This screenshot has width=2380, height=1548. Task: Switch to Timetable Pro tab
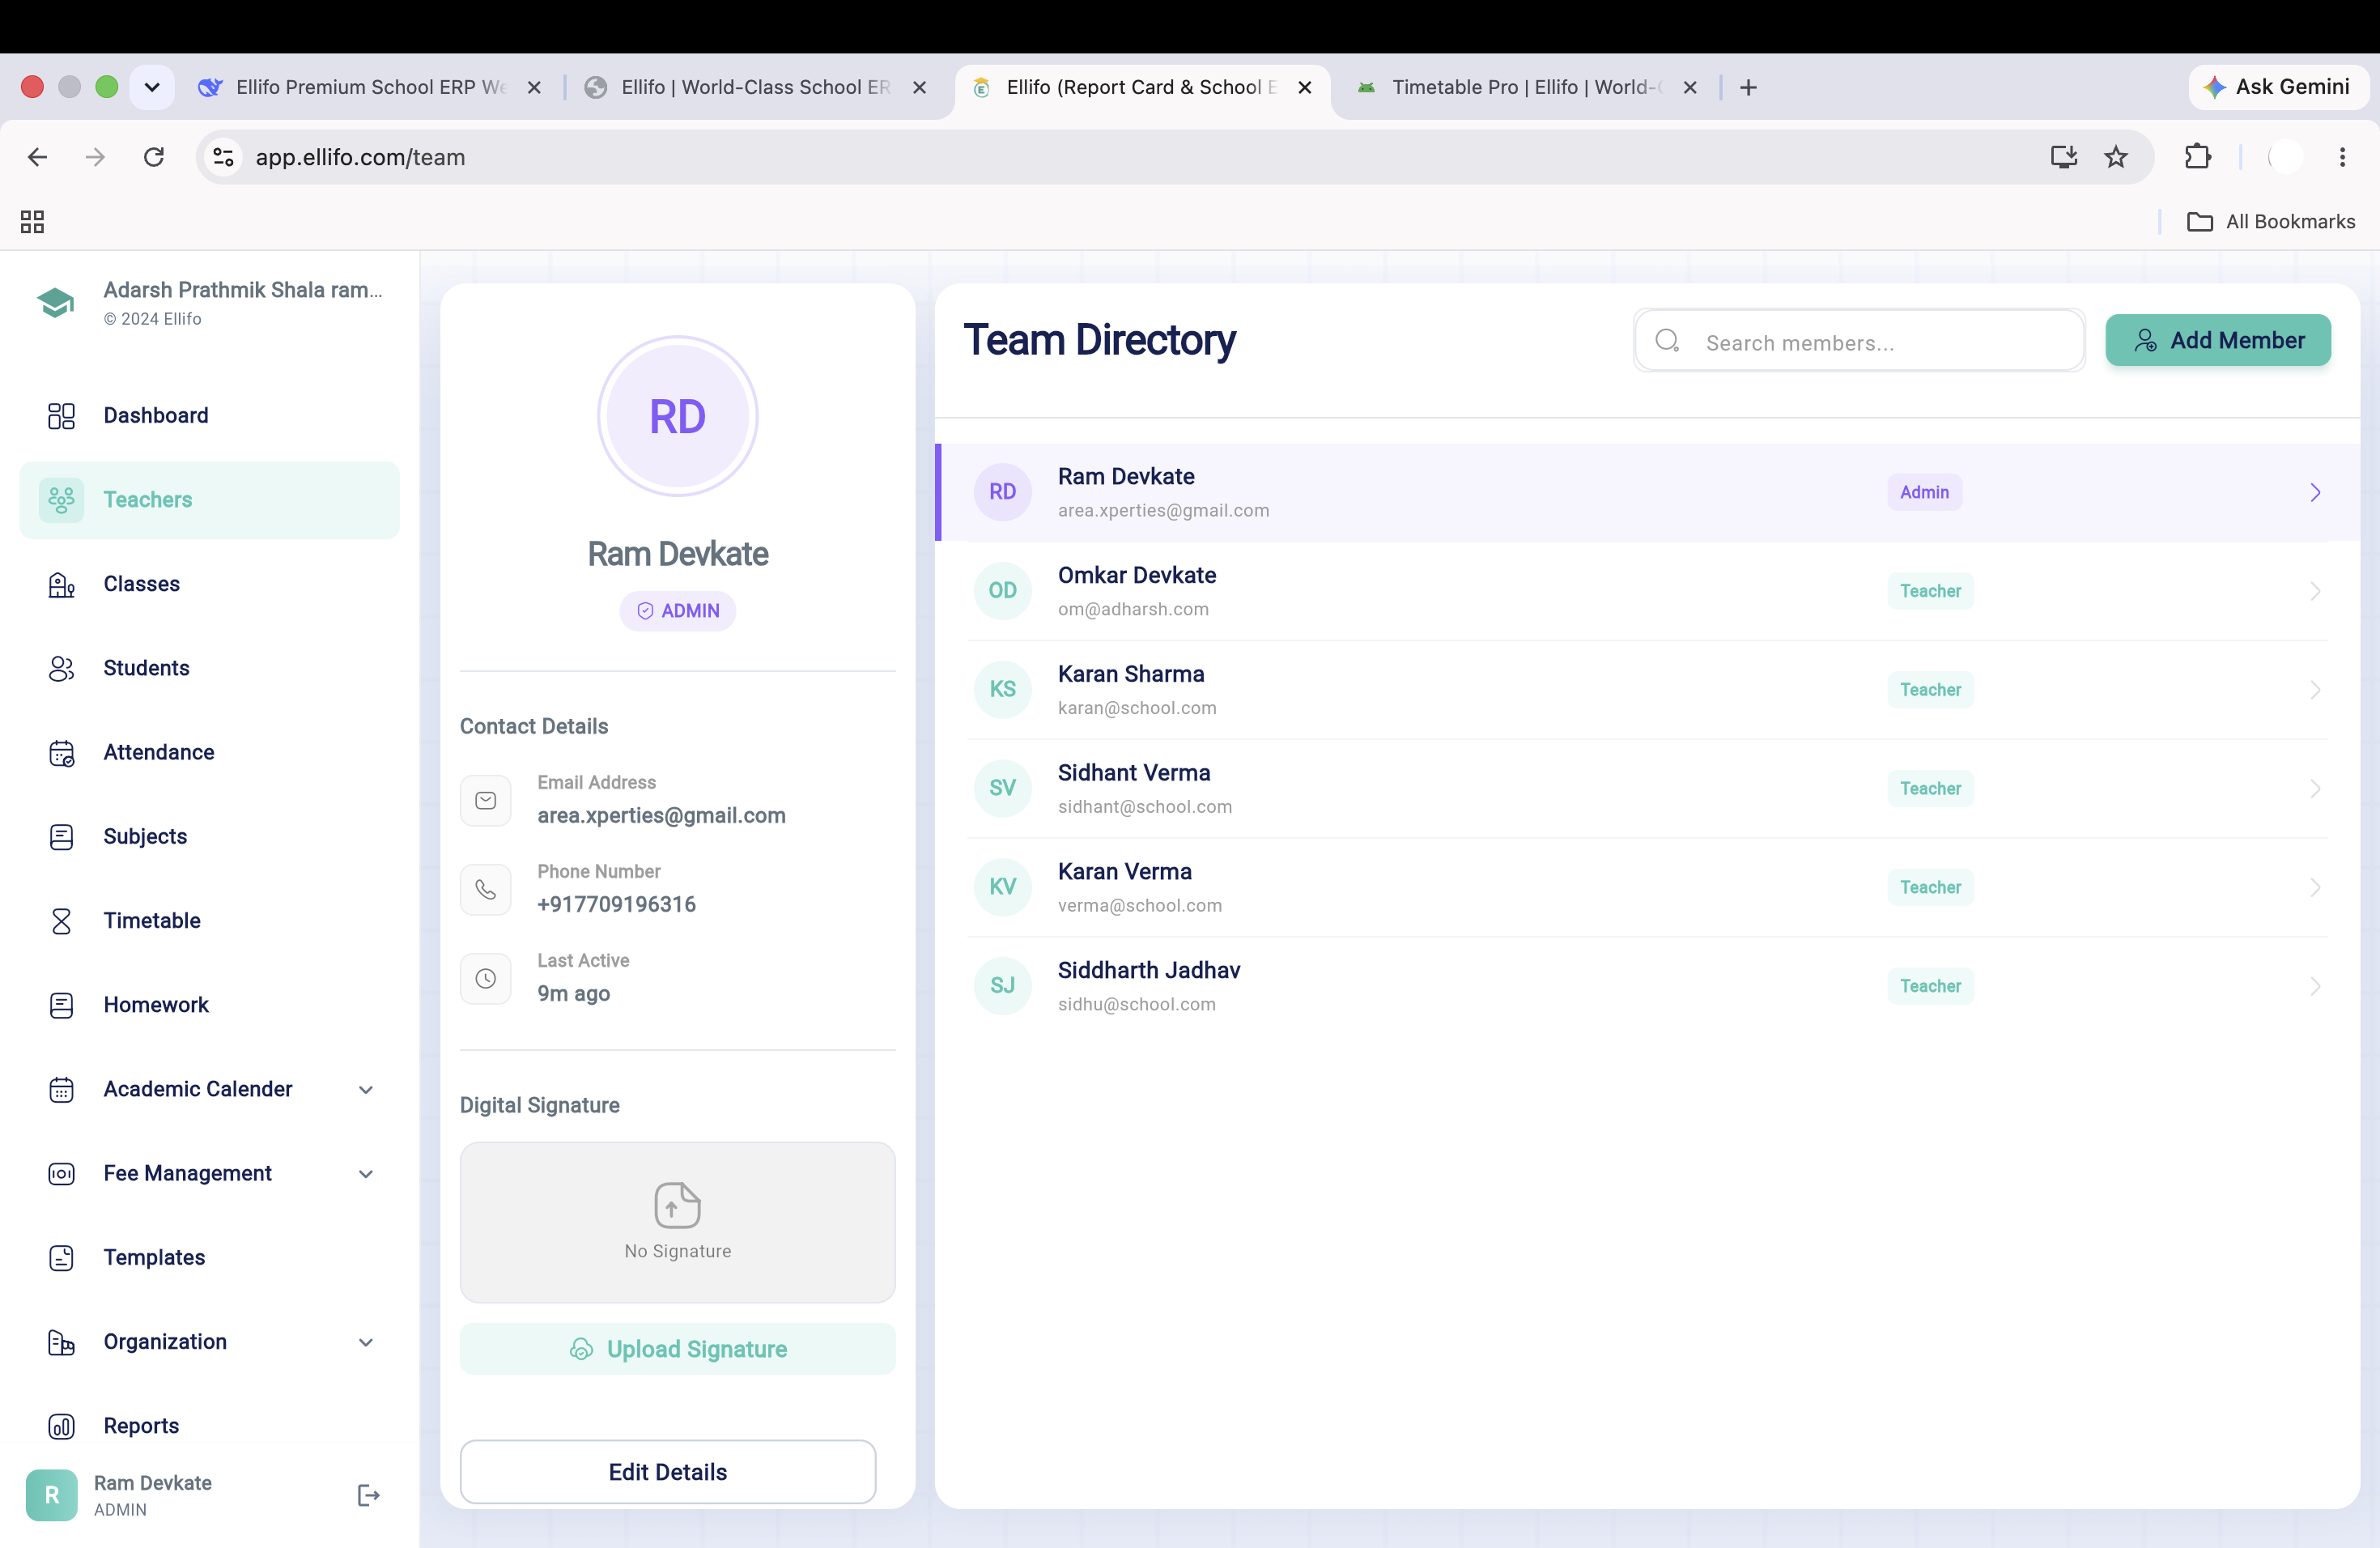(1524, 87)
